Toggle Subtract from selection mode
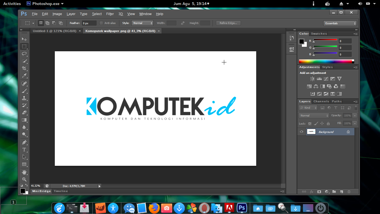This screenshot has height=214, width=380. coord(54,23)
